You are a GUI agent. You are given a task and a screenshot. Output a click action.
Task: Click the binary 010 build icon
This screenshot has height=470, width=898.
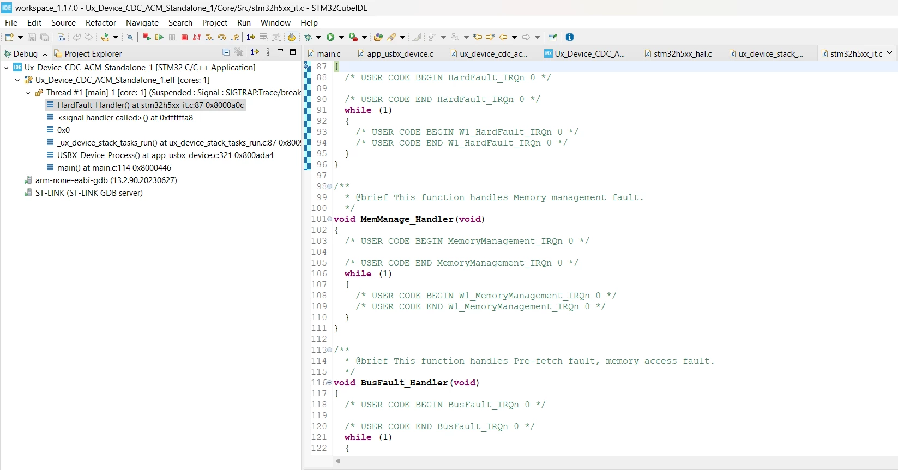[61, 37]
